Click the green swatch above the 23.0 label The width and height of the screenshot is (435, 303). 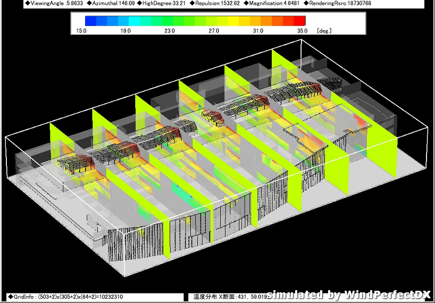(x=170, y=21)
